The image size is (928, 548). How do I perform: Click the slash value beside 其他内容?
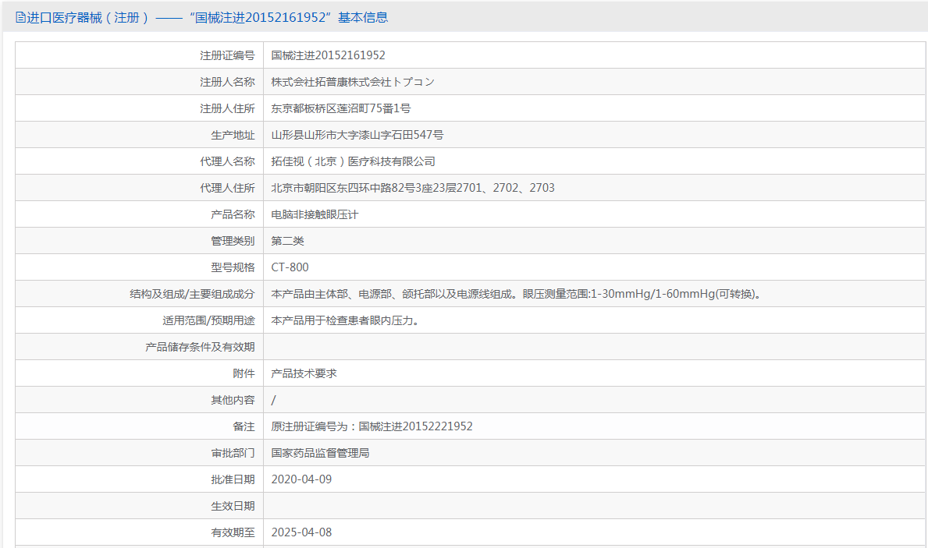[x=273, y=400]
